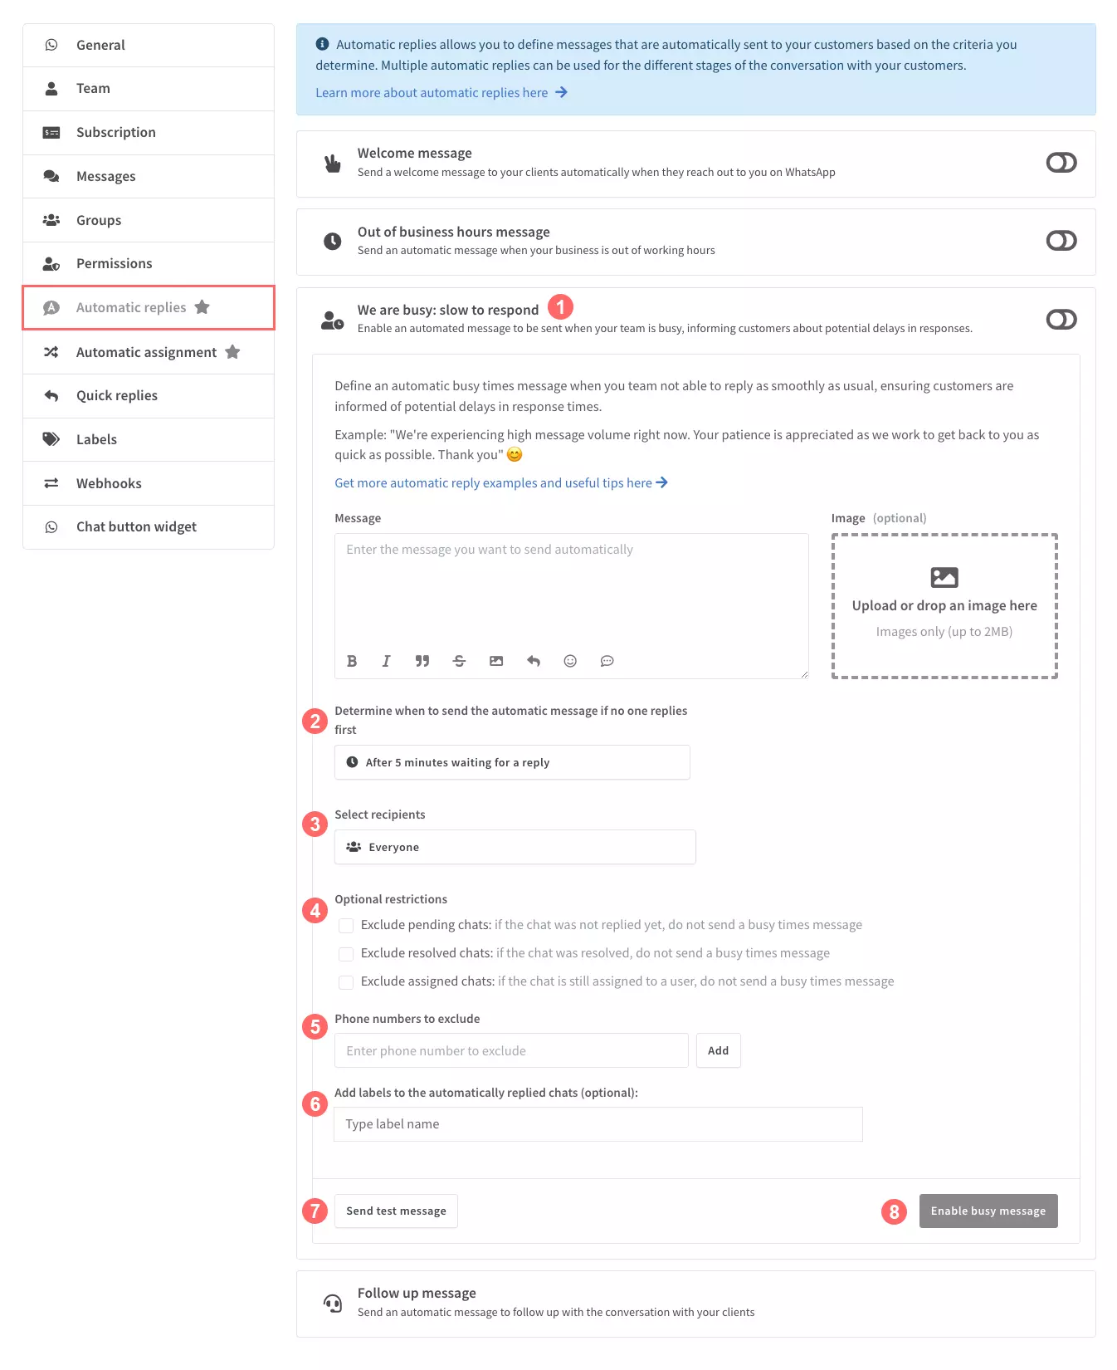The image size is (1117, 1370).
Task: Click the insert image icon in editor toolbar
Action: [496, 661]
